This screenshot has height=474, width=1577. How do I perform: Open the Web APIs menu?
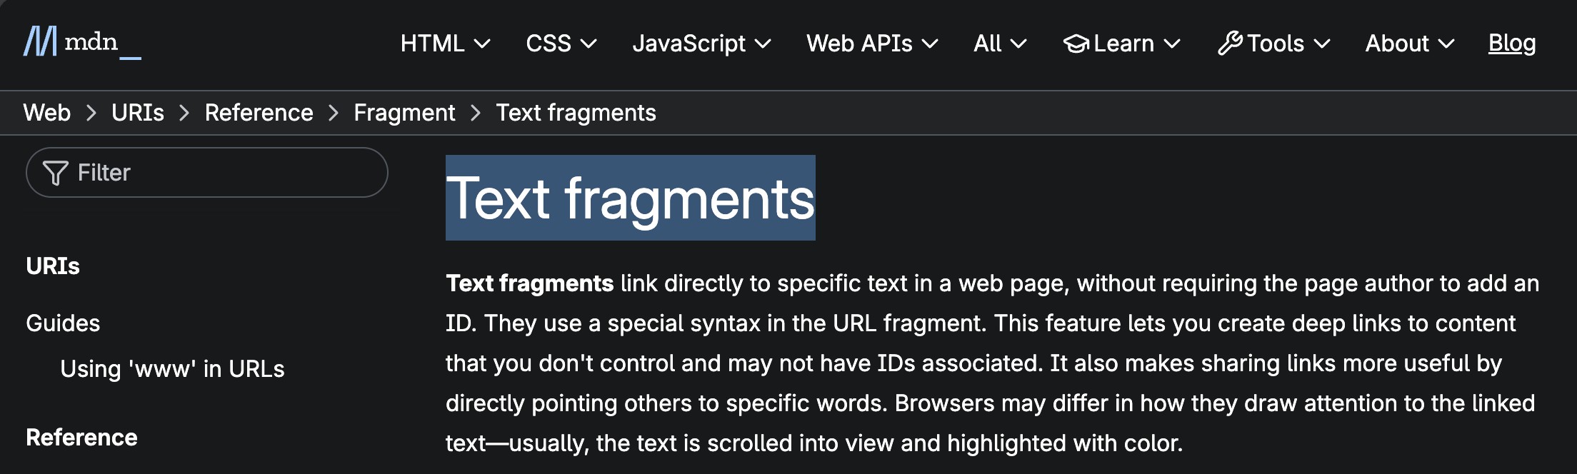pyautogui.click(x=871, y=44)
